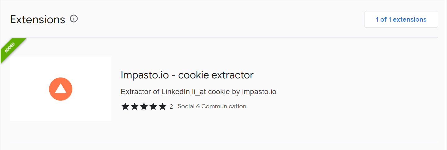Click the Extensions section heading
This screenshot has width=447, height=150.
[x=38, y=19]
